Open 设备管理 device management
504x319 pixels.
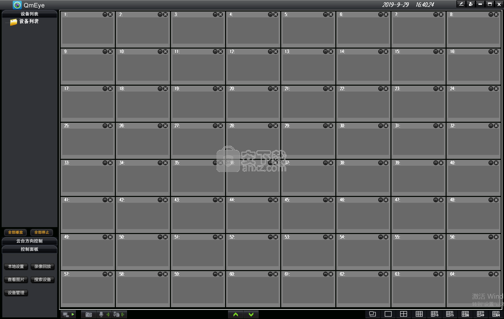point(16,293)
